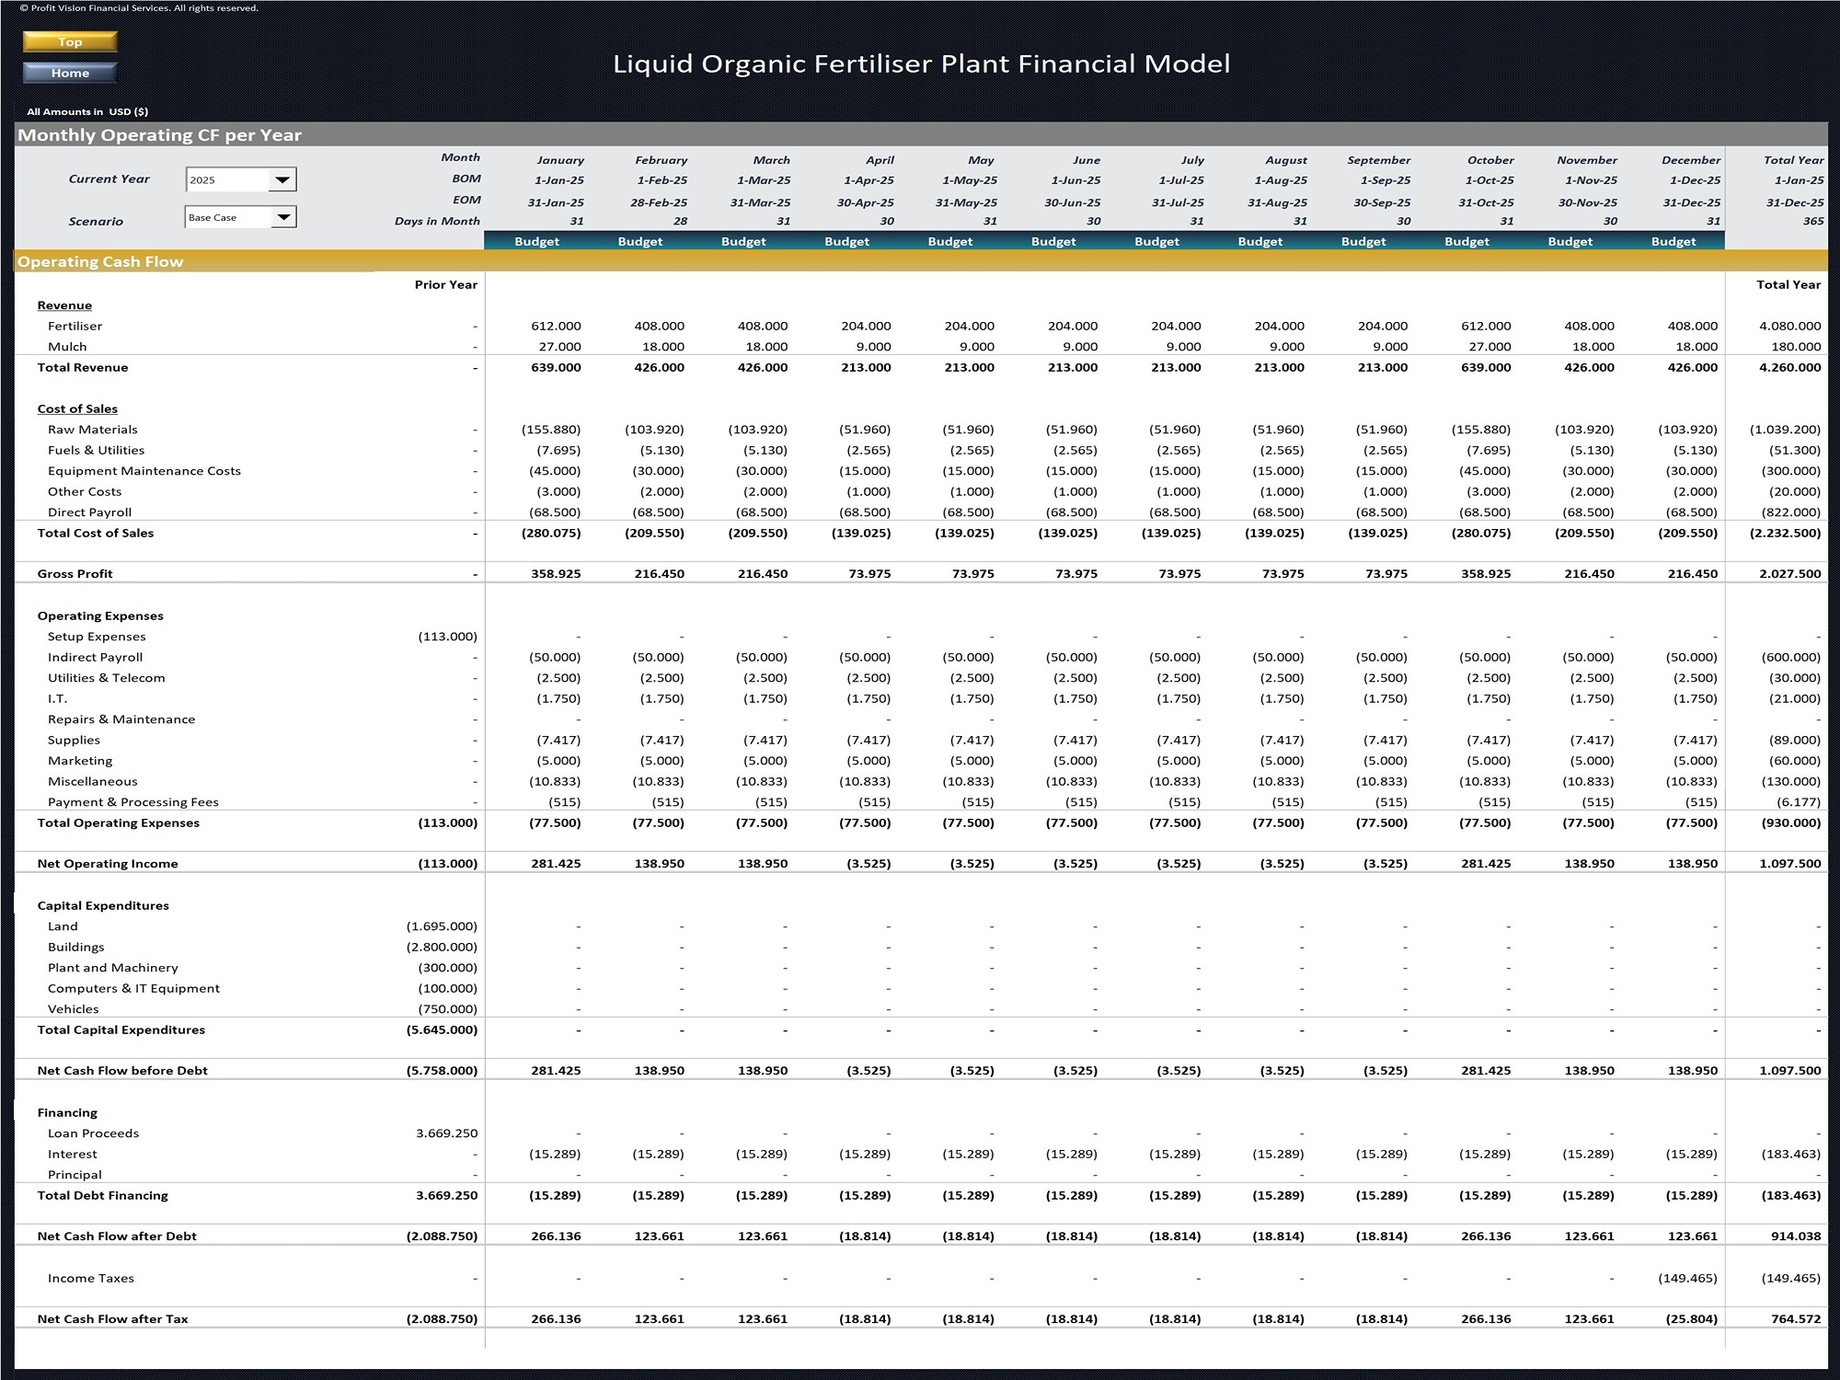
Task: Click the Cost of Sales underlined heading
Action: pyautogui.click(x=77, y=408)
